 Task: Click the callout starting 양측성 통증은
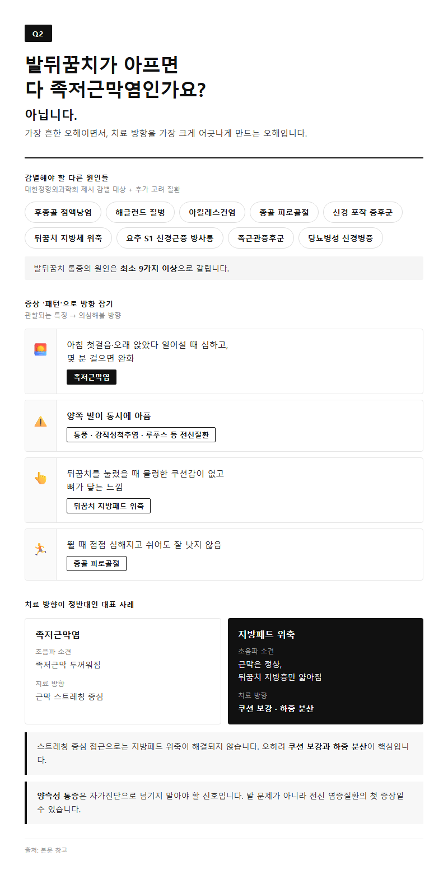pyautogui.click(x=224, y=803)
